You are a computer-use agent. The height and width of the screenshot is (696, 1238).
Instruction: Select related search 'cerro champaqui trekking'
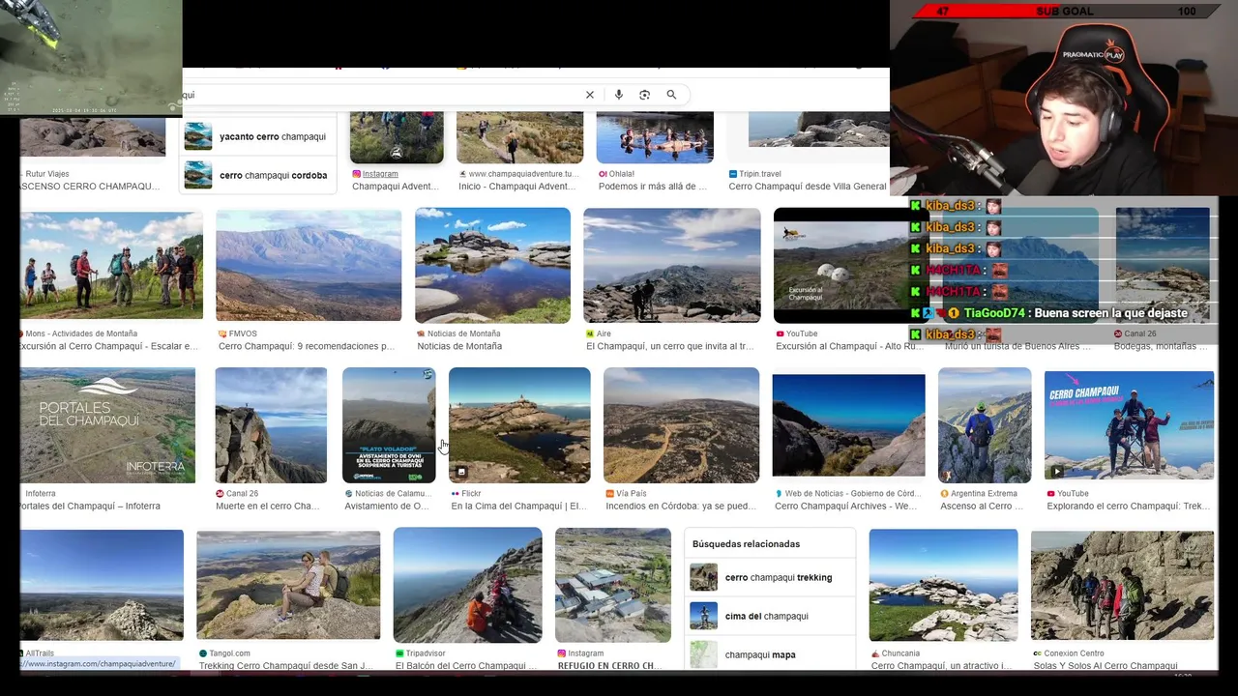point(769,577)
